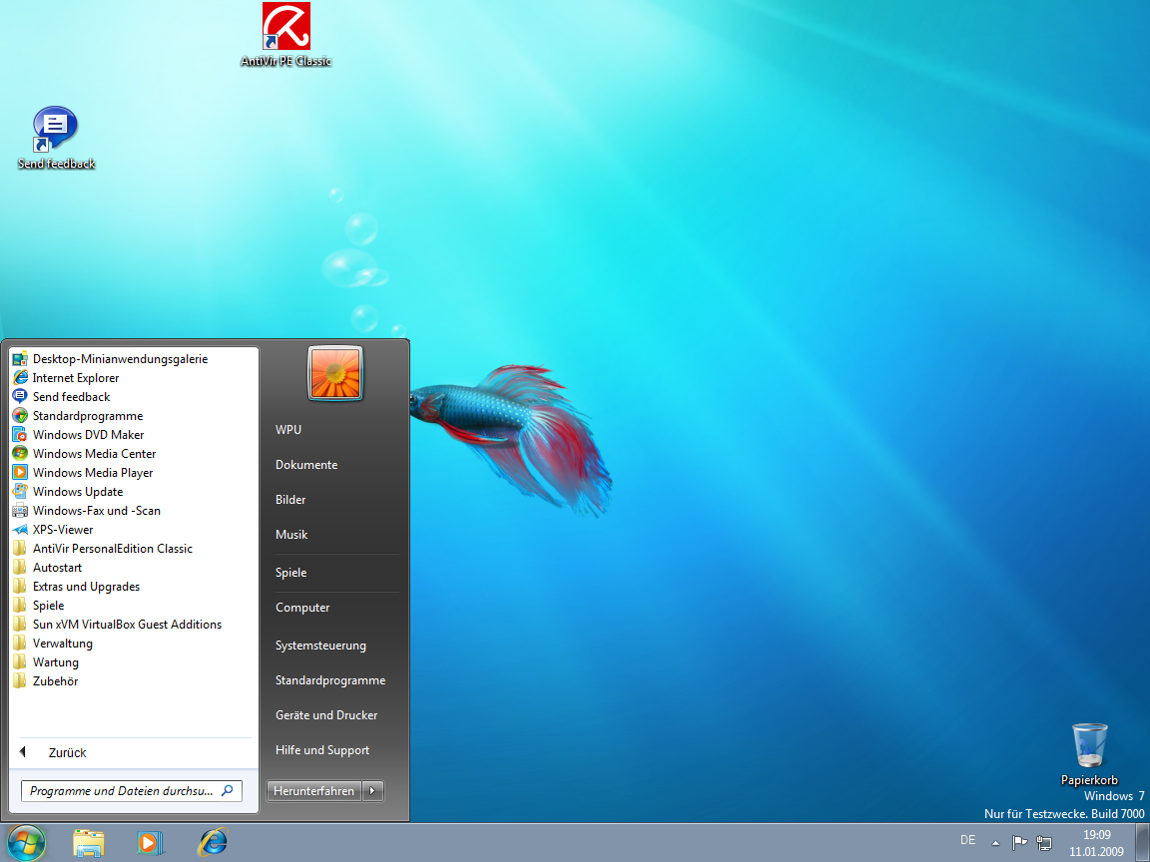Launch Windows Media Player from taskbar
Viewport: 1150px width, 862px height.
click(x=150, y=843)
